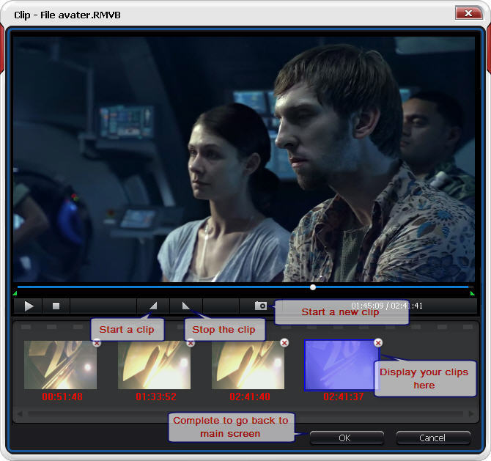Move the white seek handle on the progress bar

[313, 287]
